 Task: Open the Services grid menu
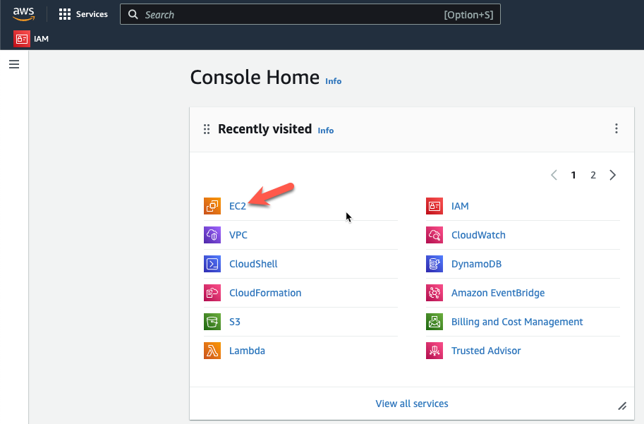pyautogui.click(x=83, y=14)
